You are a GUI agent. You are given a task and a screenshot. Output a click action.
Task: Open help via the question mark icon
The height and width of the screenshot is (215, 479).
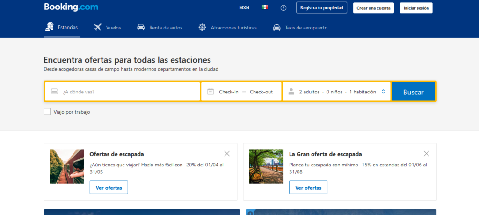tap(283, 8)
